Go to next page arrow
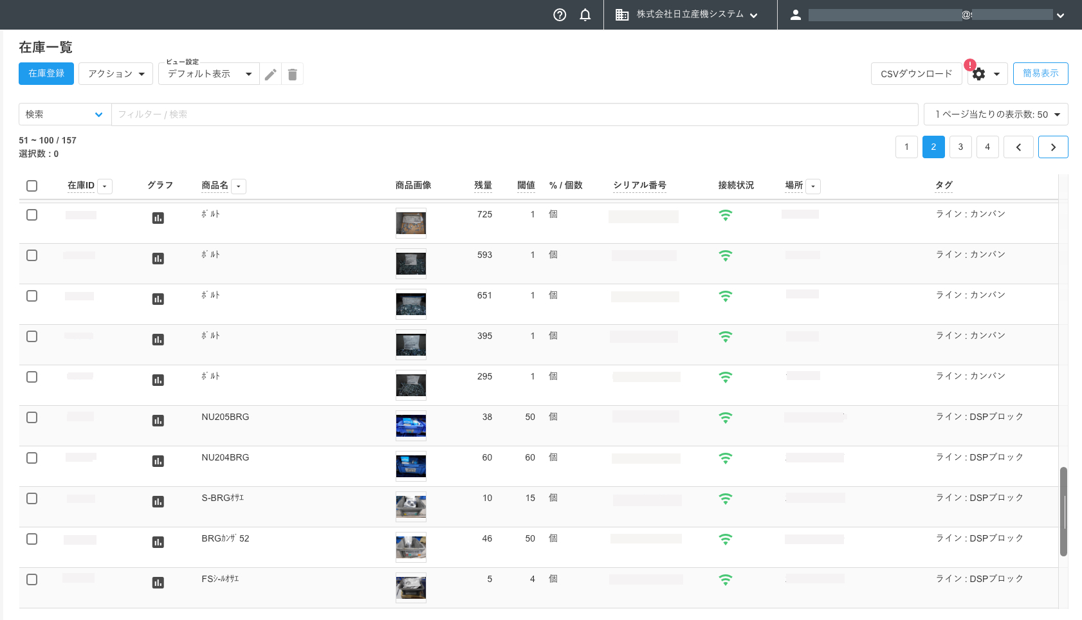 point(1053,147)
